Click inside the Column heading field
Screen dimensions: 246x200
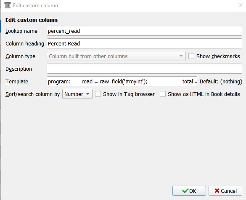[144, 43]
